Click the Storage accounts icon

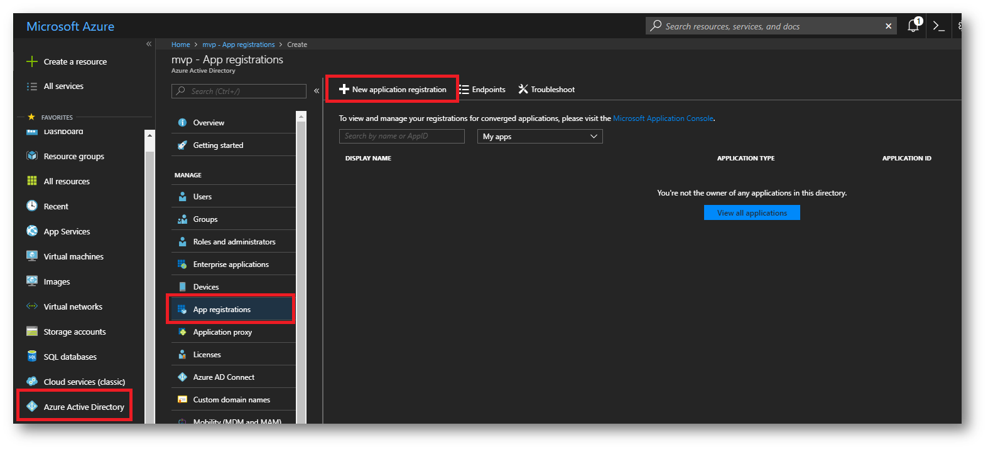[x=32, y=332]
